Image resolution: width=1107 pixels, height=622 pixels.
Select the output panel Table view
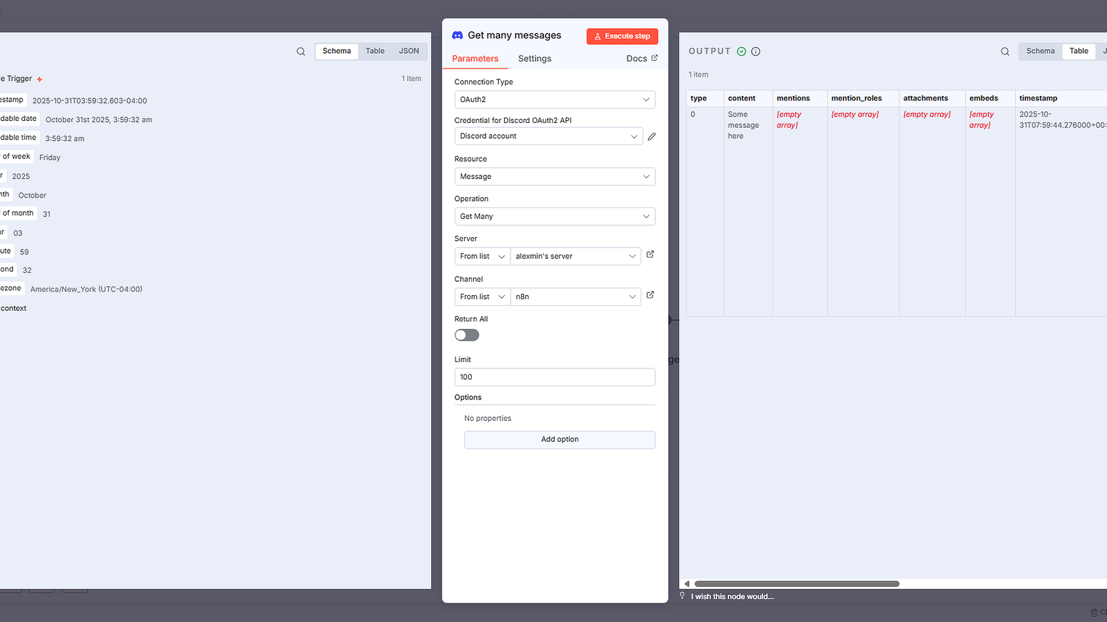[x=1079, y=51]
